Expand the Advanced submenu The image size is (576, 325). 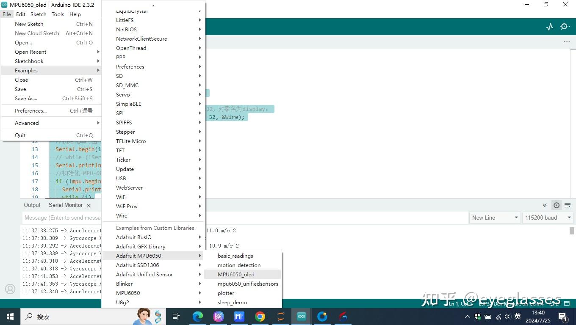[51, 123]
